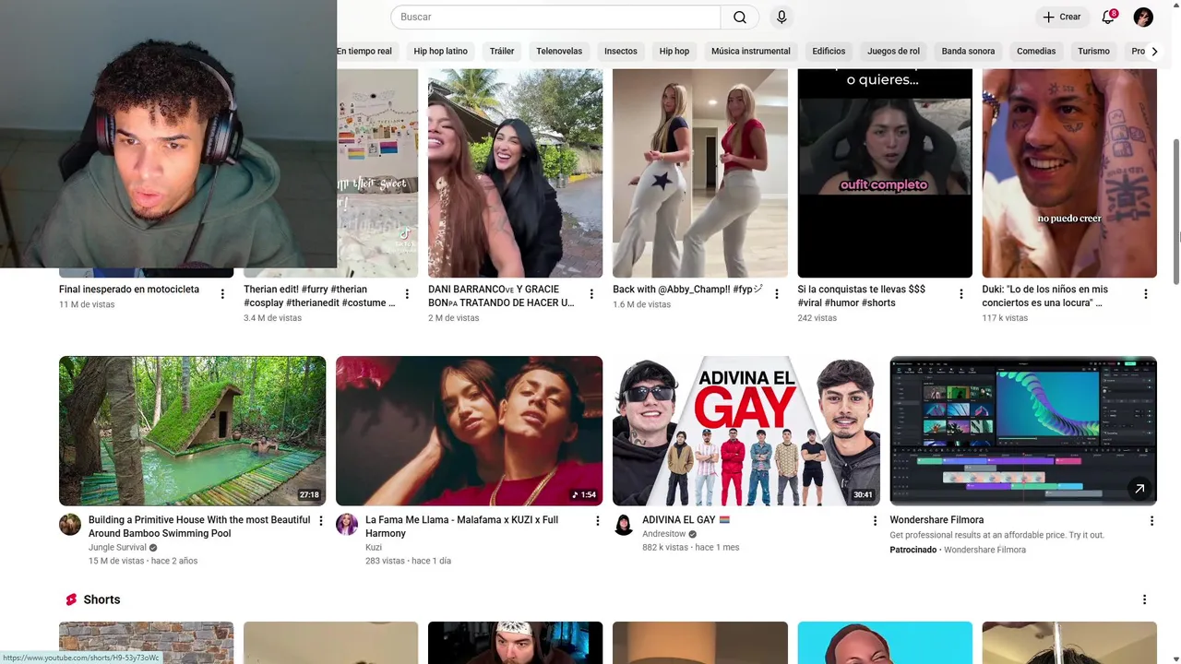The image size is (1181, 664).
Task: Select the Turismo chip
Action: point(1093,51)
